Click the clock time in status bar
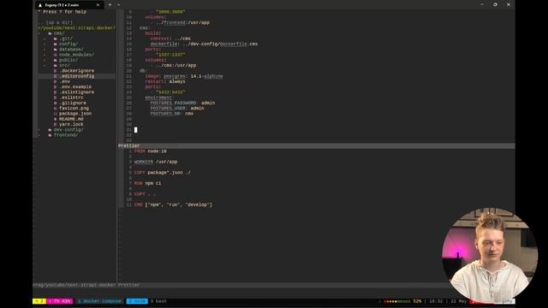 pyautogui.click(x=436, y=301)
